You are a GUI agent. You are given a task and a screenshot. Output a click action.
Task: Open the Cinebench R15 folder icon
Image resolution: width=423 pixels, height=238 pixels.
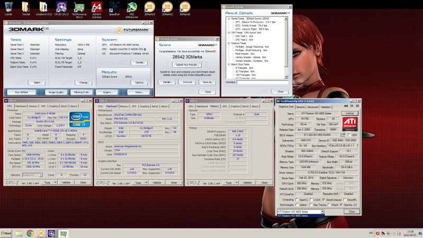[44, 8]
